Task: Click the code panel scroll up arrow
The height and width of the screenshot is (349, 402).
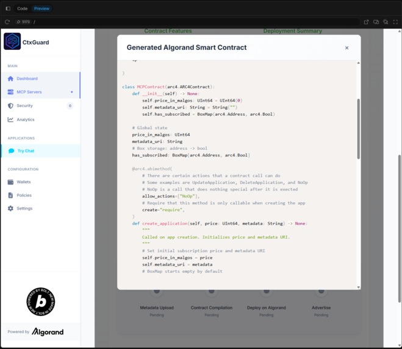Action: (359, 63)
